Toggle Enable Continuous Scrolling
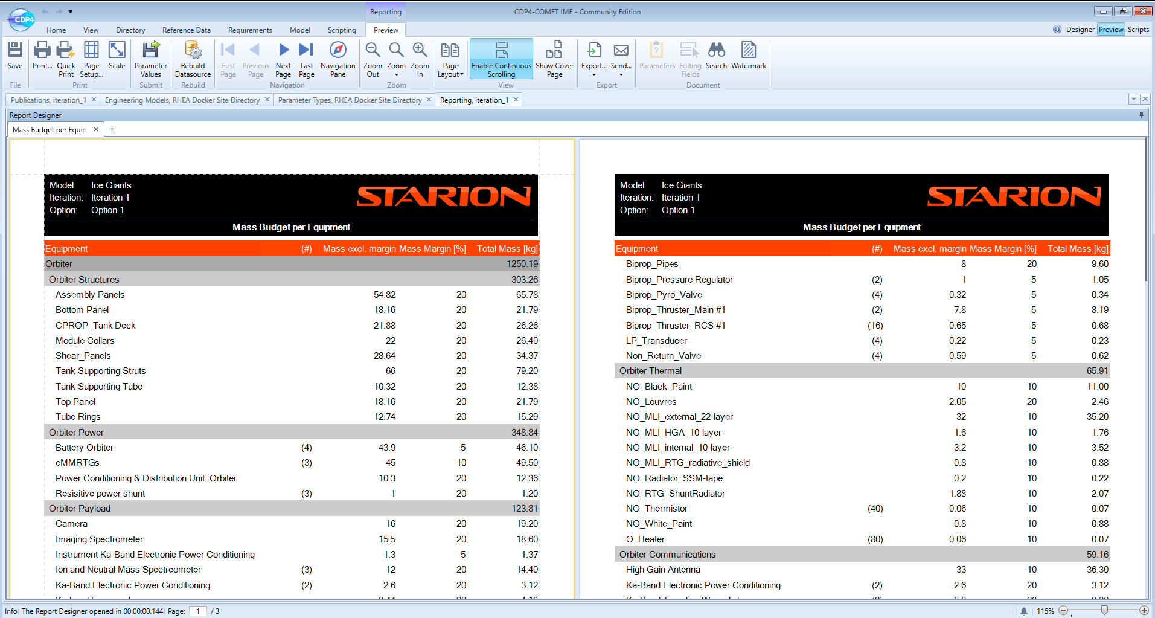The image size is (1155, 618). (501, 59)
